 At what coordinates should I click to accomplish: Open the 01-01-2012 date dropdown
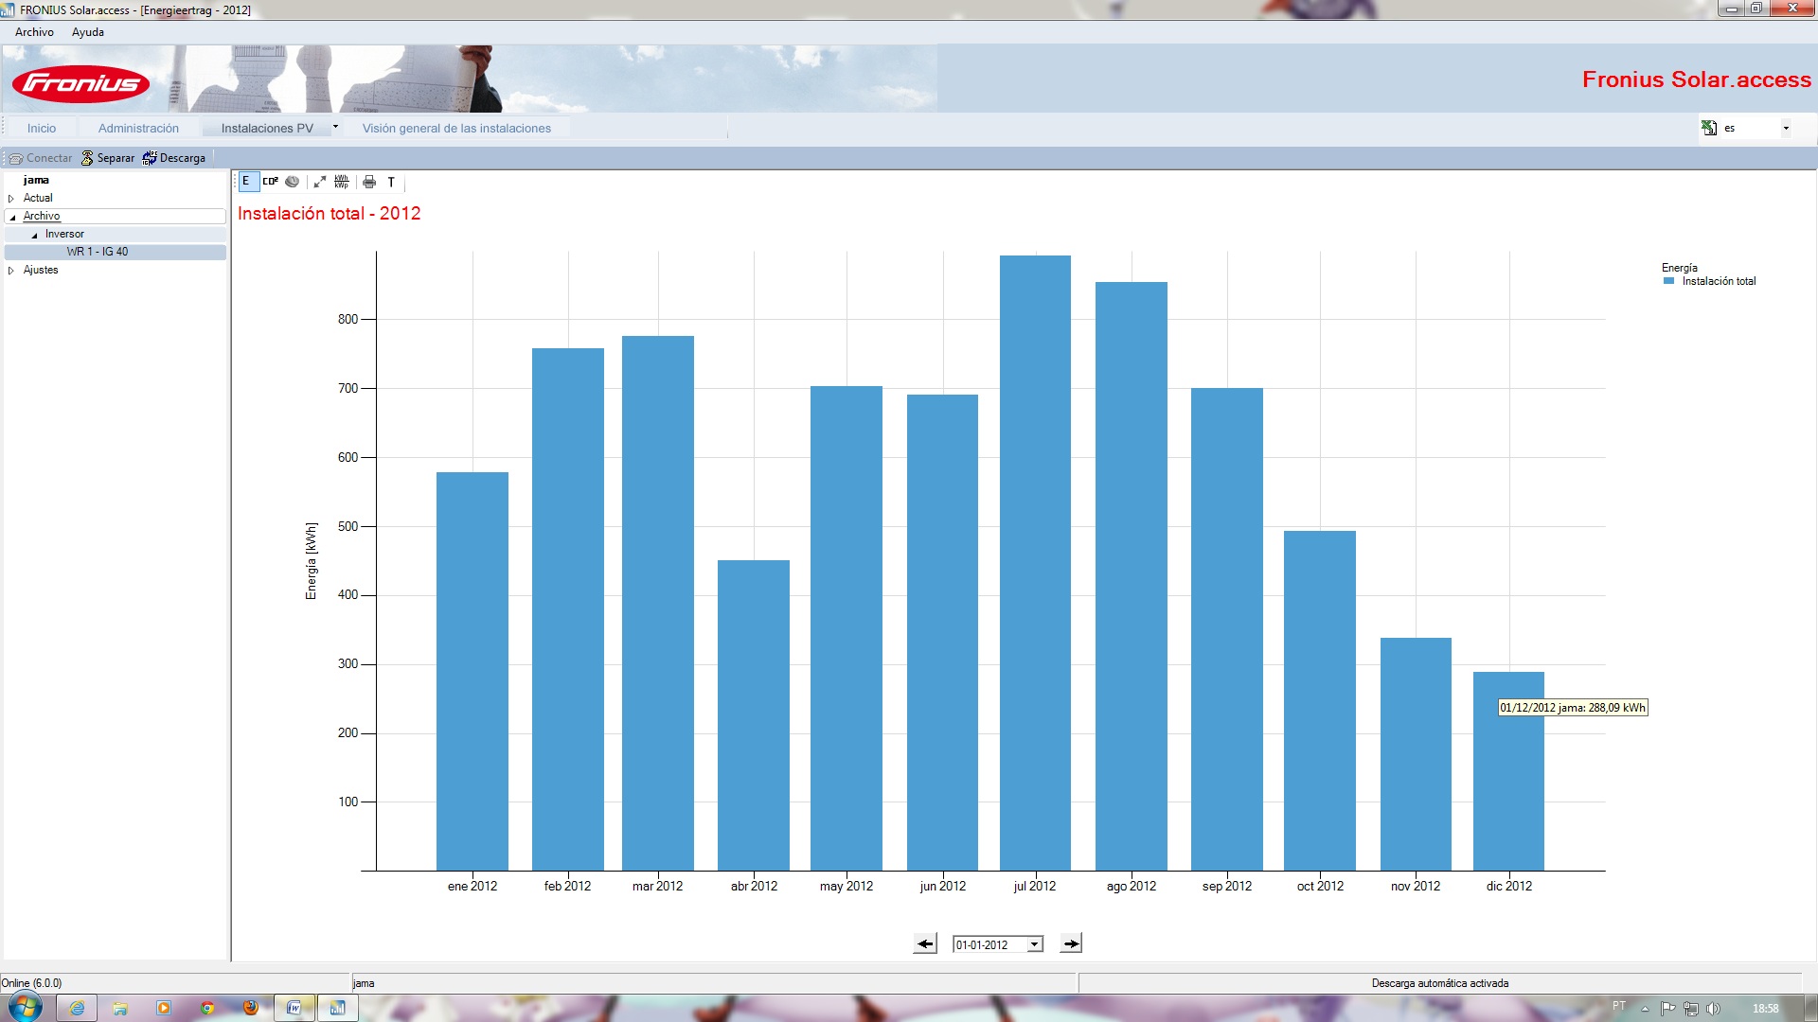tap(1035, 944)
